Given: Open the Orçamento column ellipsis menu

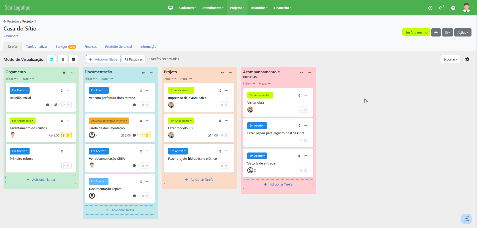Looking at the screenshot, I should click(72, 72).
